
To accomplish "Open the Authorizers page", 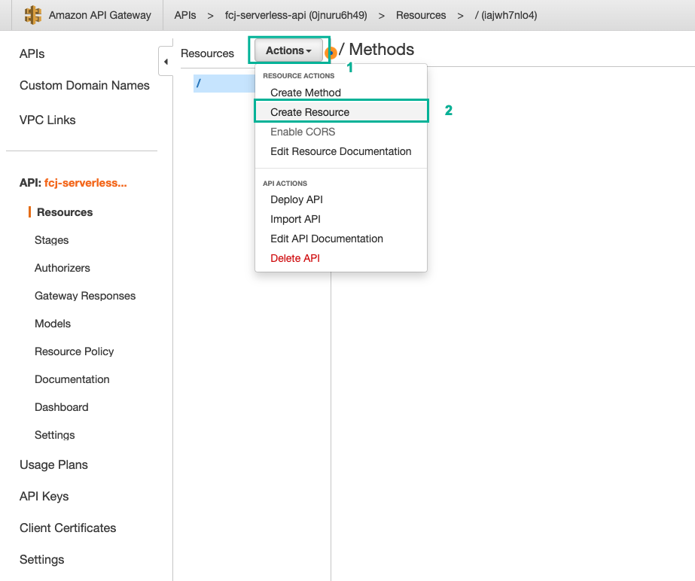I will [x=62, y=268].
